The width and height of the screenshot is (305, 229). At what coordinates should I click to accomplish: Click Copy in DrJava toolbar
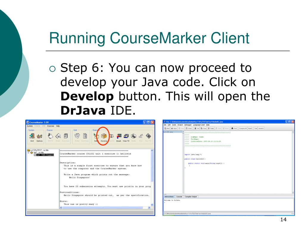[x=203, y=128]
